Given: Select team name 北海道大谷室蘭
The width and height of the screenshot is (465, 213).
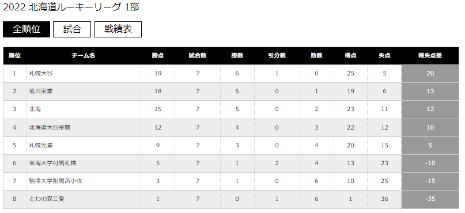Looking at the screenshot, I should 50,127.
